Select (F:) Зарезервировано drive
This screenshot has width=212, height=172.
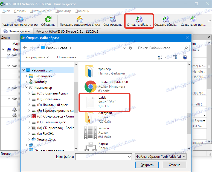click(x=55, y=111)
